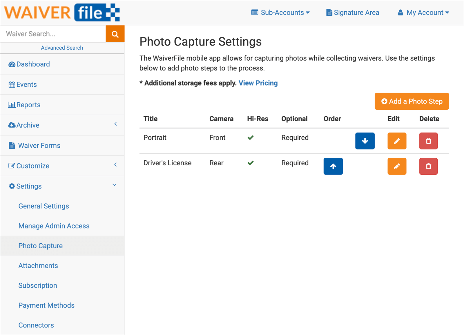This screenshot has width=464, height=335.
Task: Click the WaiverFile logo
Action: 62,12
